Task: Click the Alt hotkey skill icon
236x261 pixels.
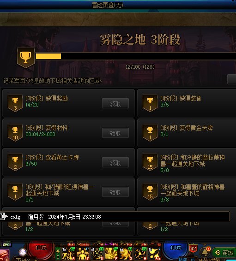Action: [154, 254]
